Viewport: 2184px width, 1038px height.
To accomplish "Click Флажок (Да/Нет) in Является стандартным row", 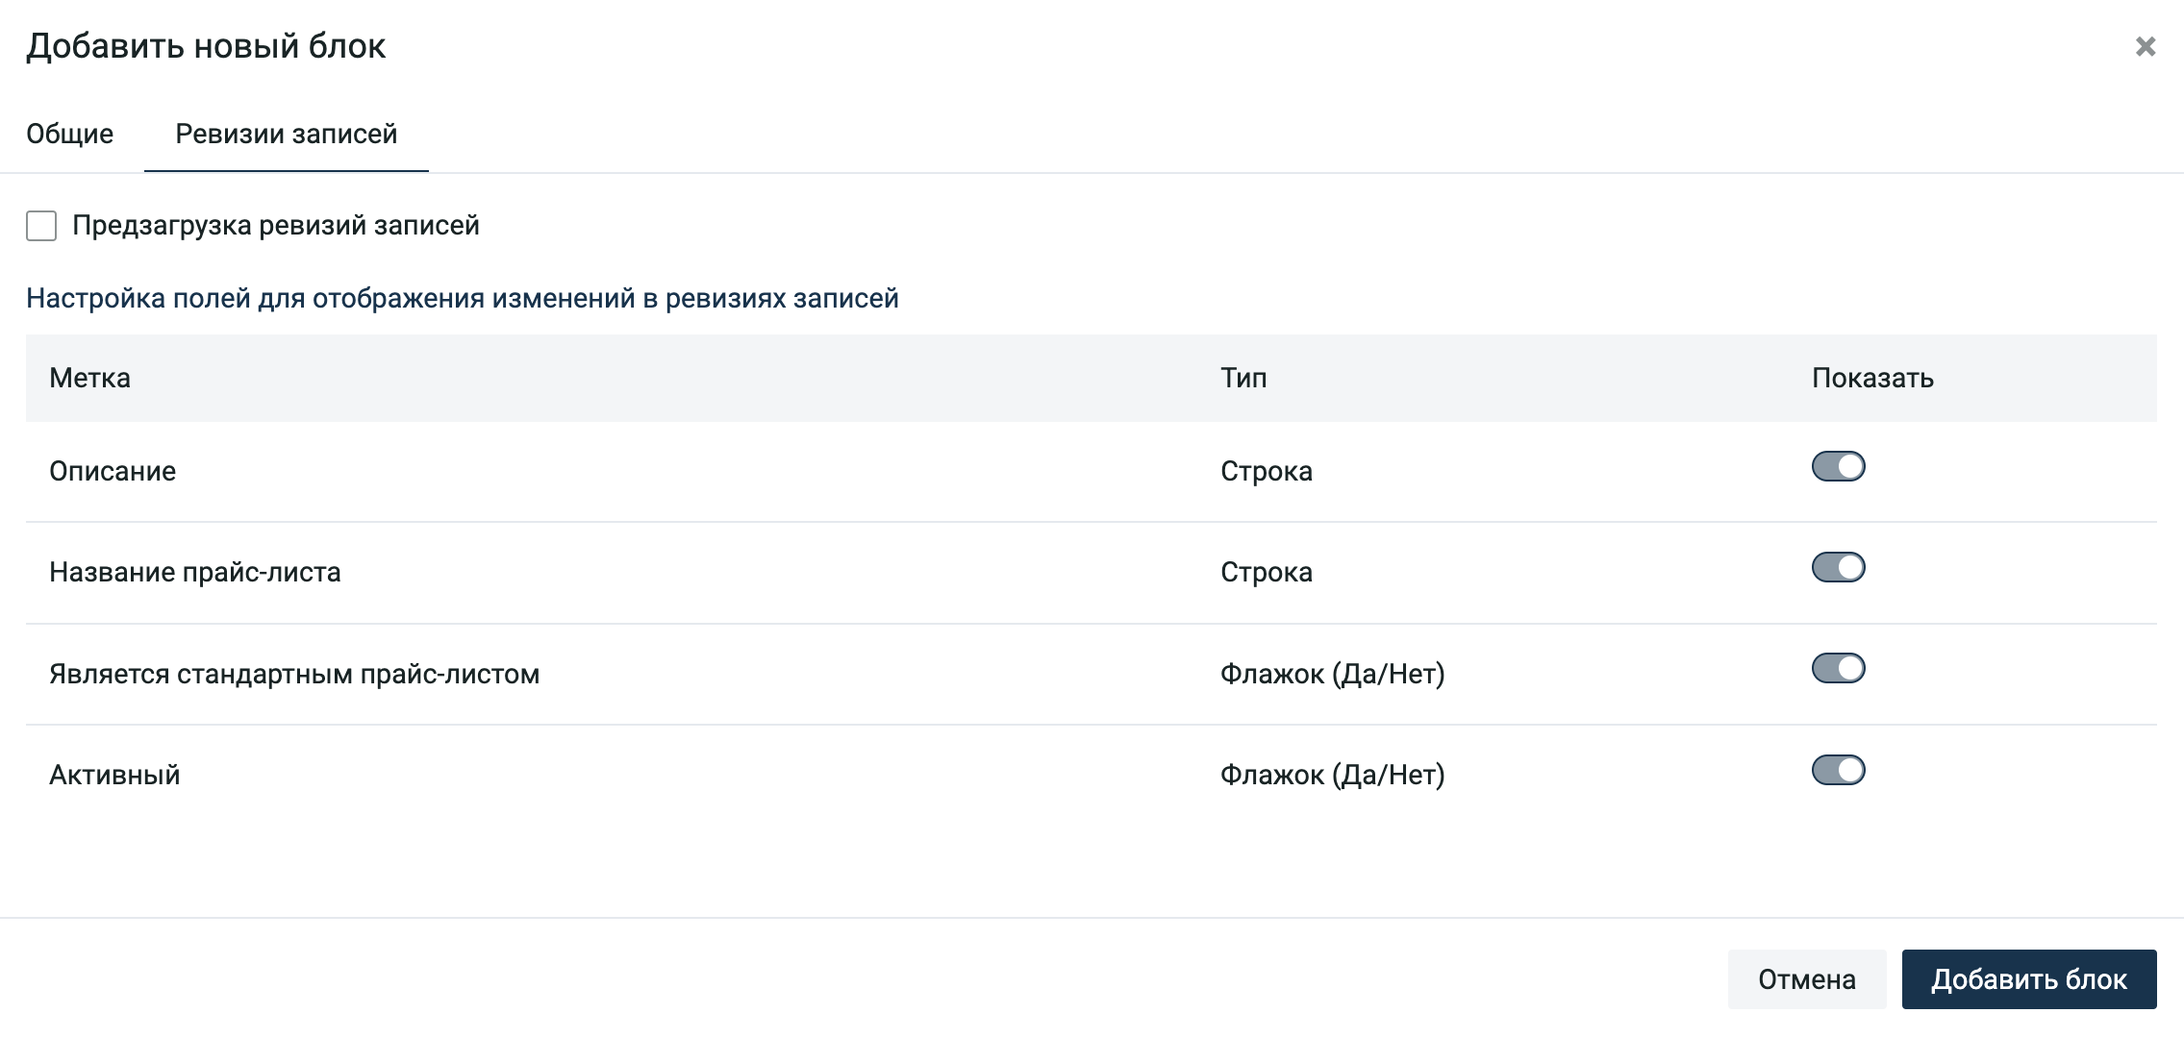I will (x=1333, y=674).
